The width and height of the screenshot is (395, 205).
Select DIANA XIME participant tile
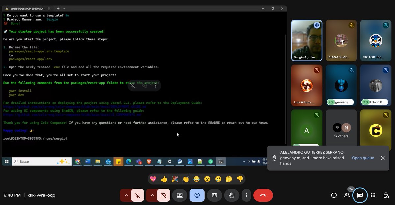click(341, 40)
